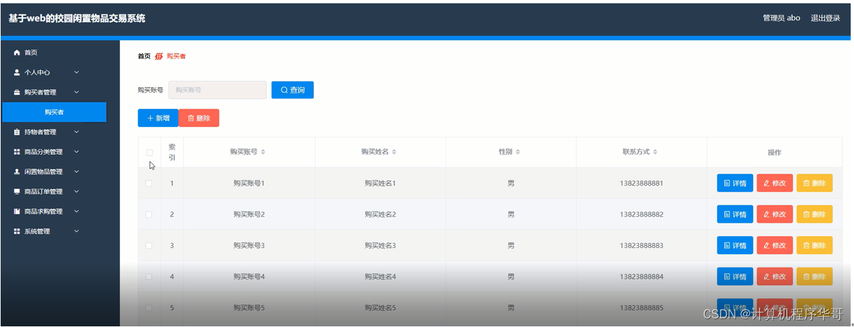The image size is (854, 327).
Task: Click yellow 删除 for 购买账号3
Action: pos(814,245)
